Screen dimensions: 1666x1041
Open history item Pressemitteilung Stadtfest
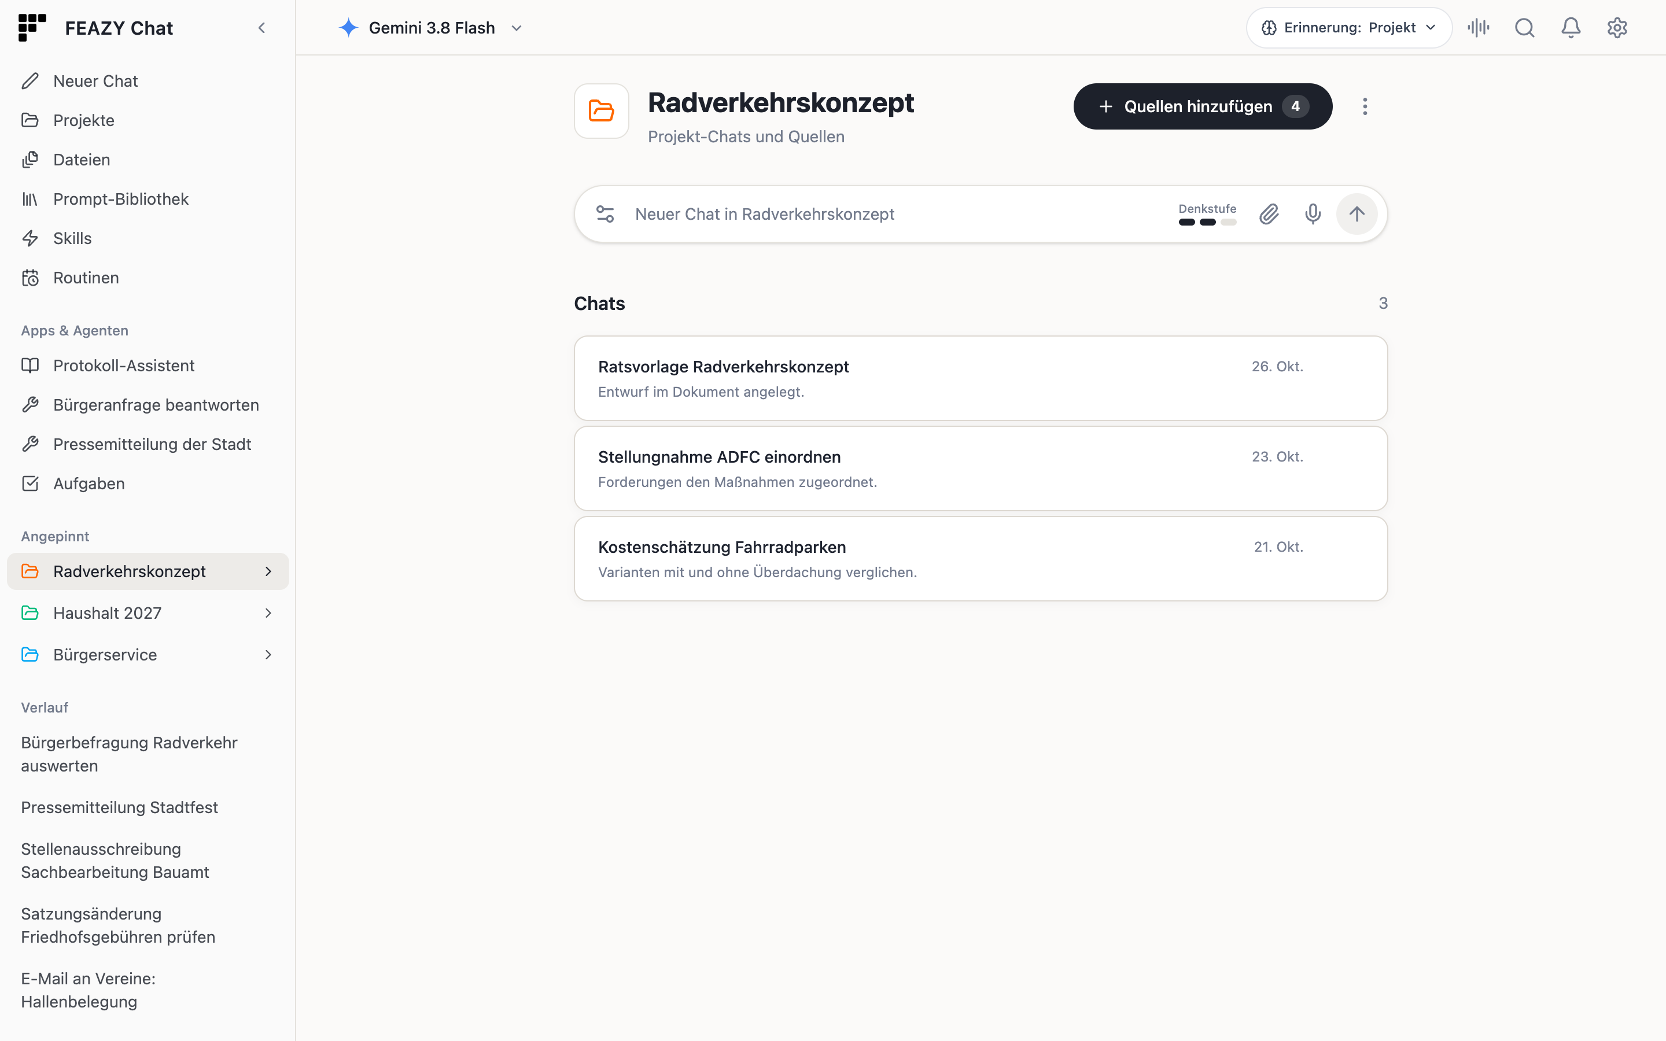[x=148, y=807]
